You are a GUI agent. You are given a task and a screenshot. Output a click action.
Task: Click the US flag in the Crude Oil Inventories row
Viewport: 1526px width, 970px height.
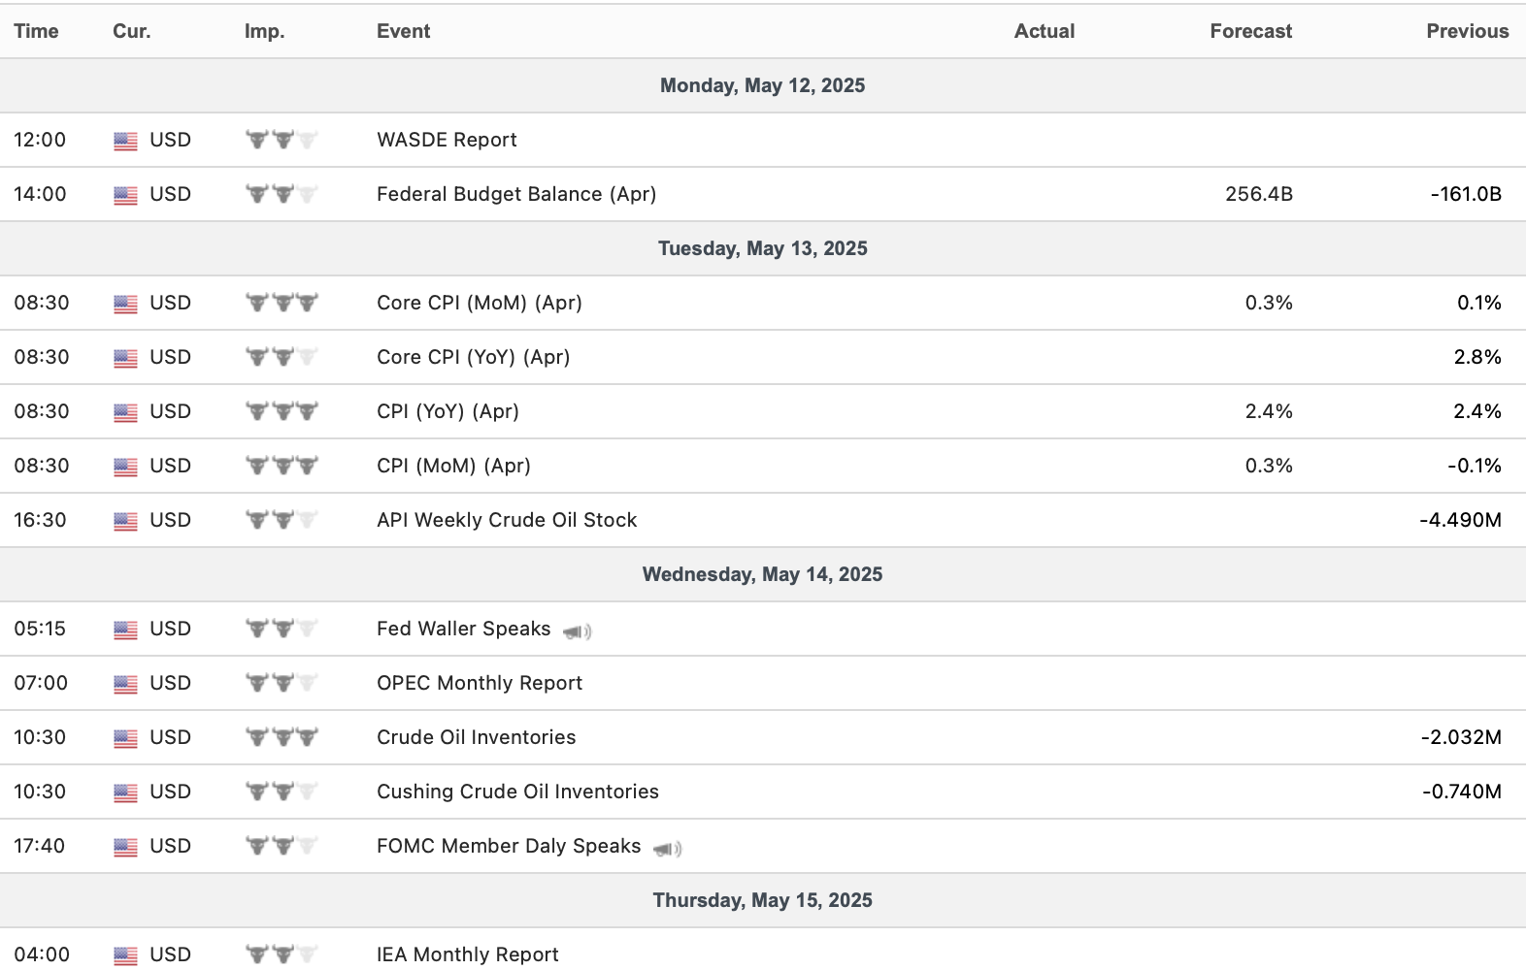point(125,738)
